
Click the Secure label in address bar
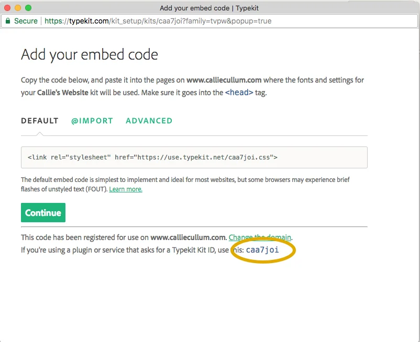click(26, 21)
